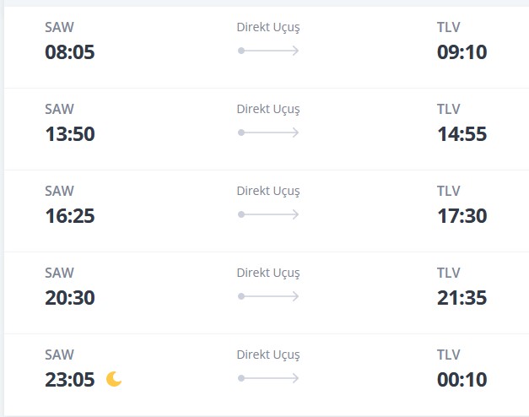Click the direct flight arrow for 08:05 departure

(x=268, y=51)
